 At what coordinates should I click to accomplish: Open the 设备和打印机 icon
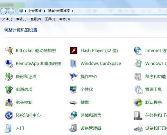tap(138, 129)
